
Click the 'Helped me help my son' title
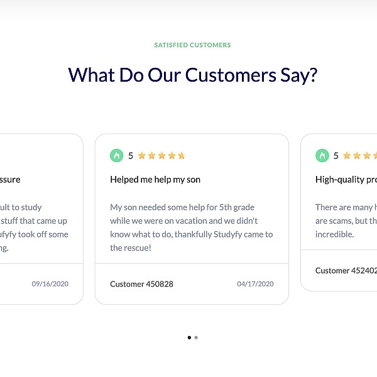(155, 180)
